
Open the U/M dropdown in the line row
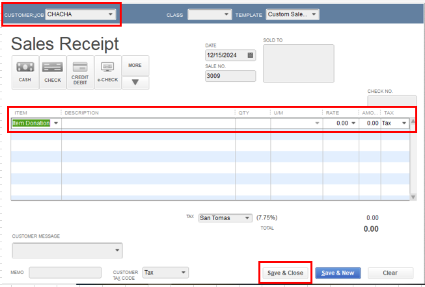click(317, 123)
